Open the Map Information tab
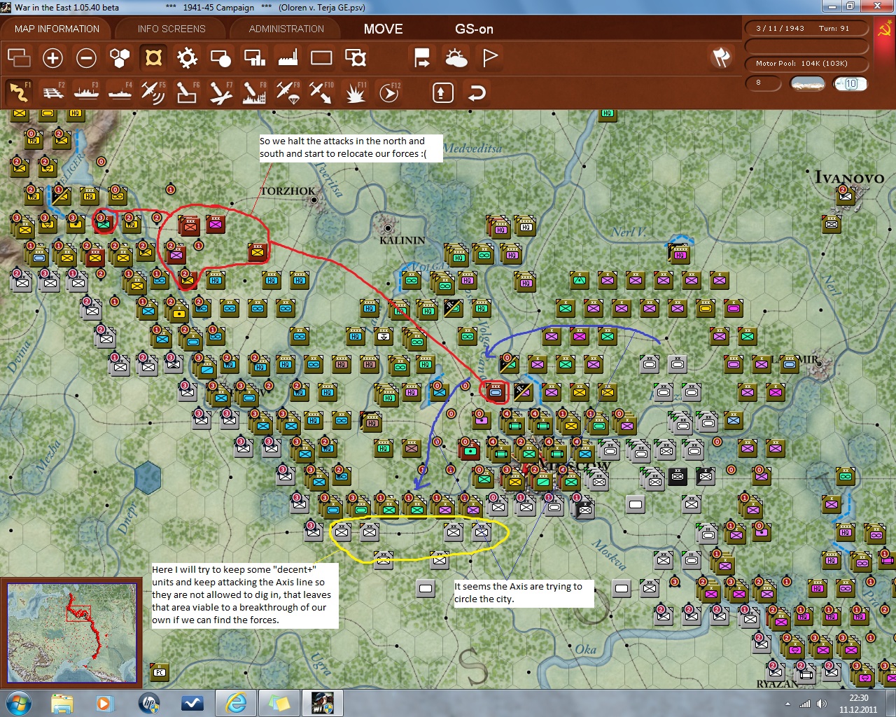 [57, 29]
